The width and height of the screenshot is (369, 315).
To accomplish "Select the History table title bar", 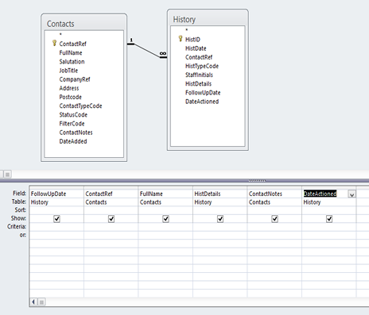I will click(x=208, y=19).
